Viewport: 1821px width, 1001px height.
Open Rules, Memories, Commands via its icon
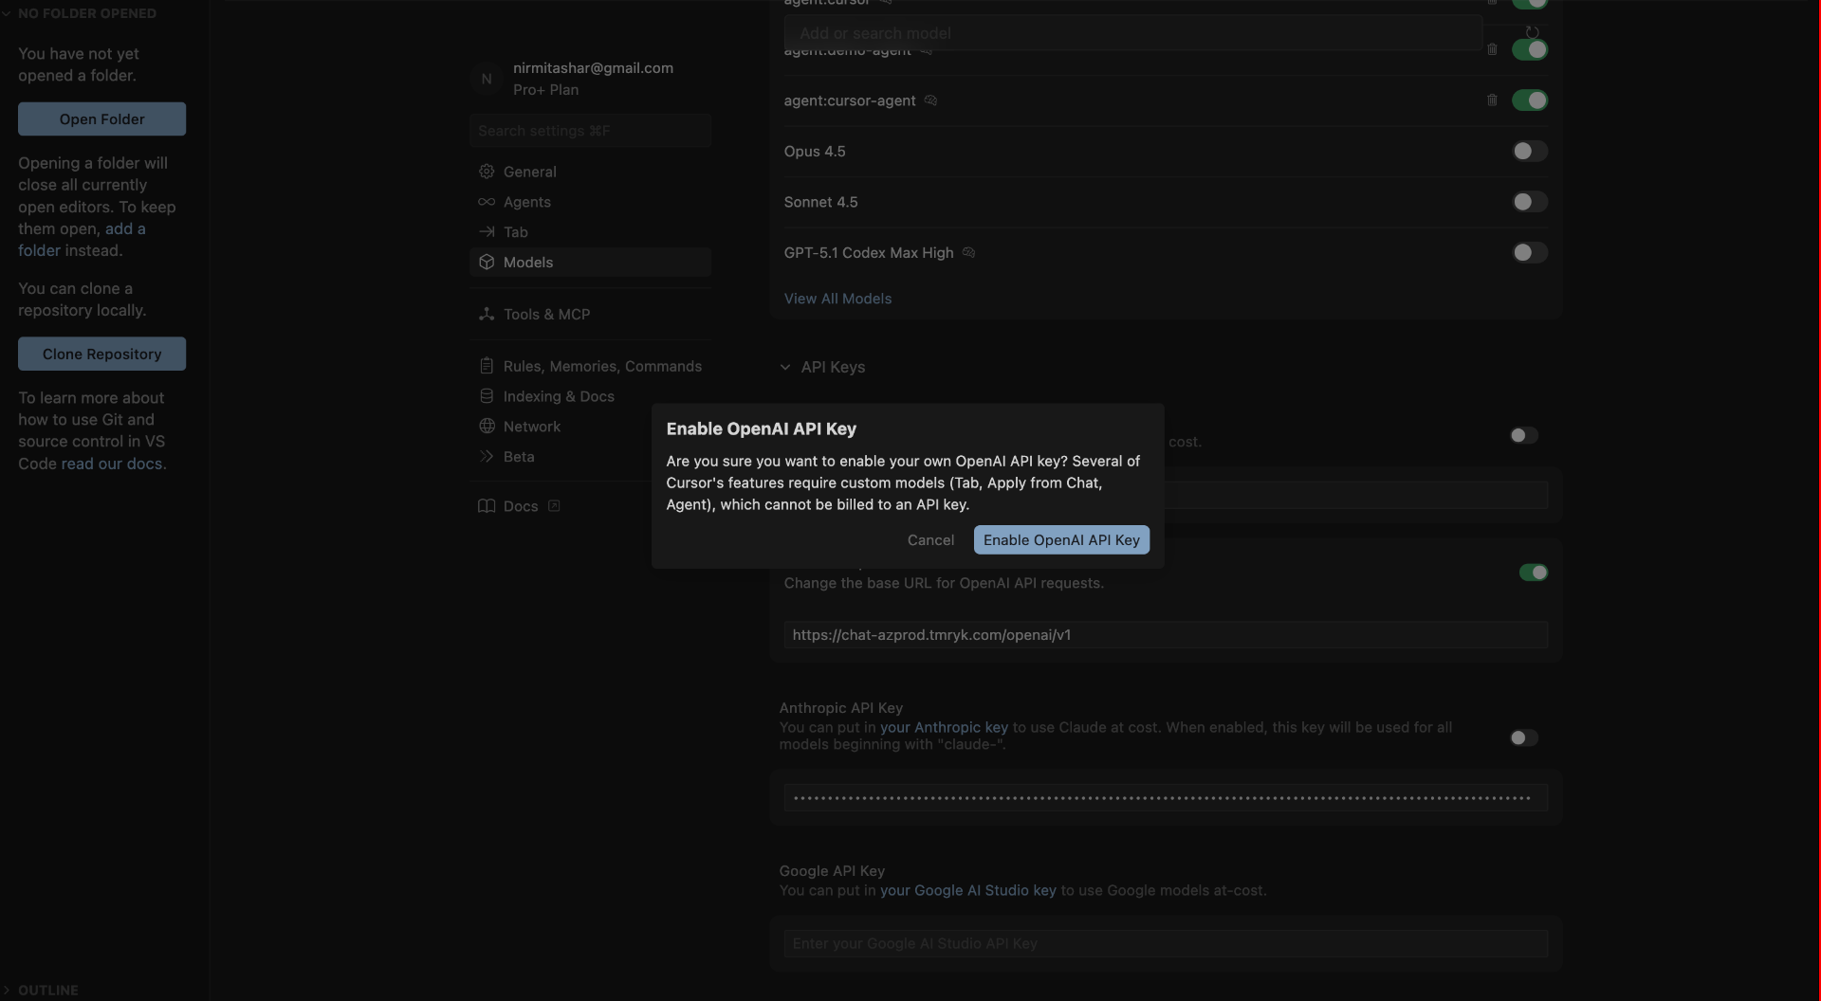[x=487, y=366]
